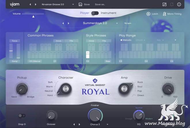Open the Summerdays 2.0 style dropdown arrow
This screenshot has width=190, height=128.
pyautogui.click(x=117, y=23)
